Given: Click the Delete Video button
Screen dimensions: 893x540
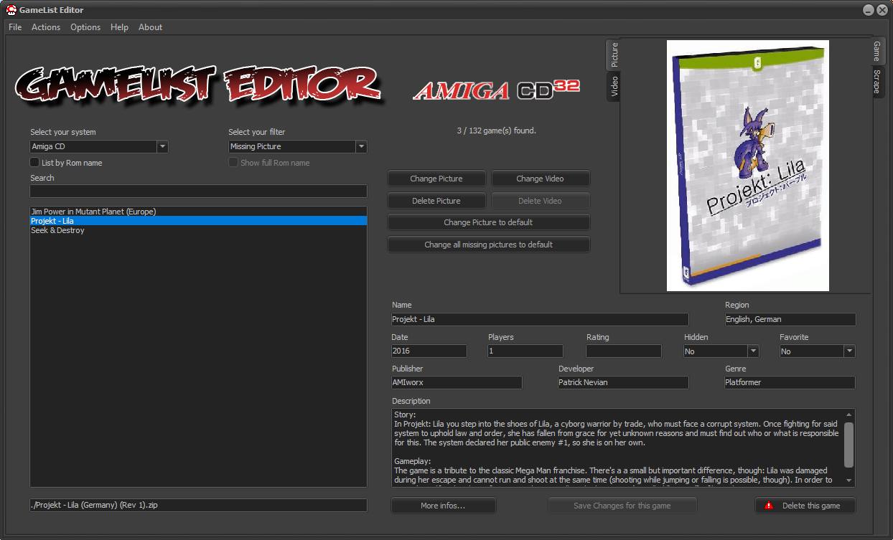Looking at the screenshot, I should [x=540, y=201].
